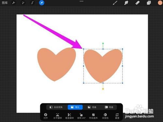Click the bottom-left corner transform handle
Screen dimensions: 163x122
83,83
